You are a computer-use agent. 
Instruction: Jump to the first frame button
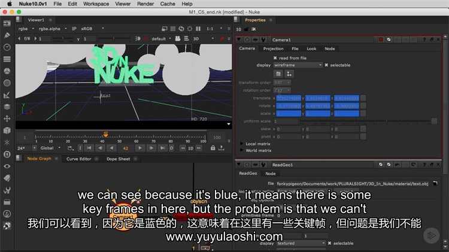pyautogui.click(x=89, y=148)
